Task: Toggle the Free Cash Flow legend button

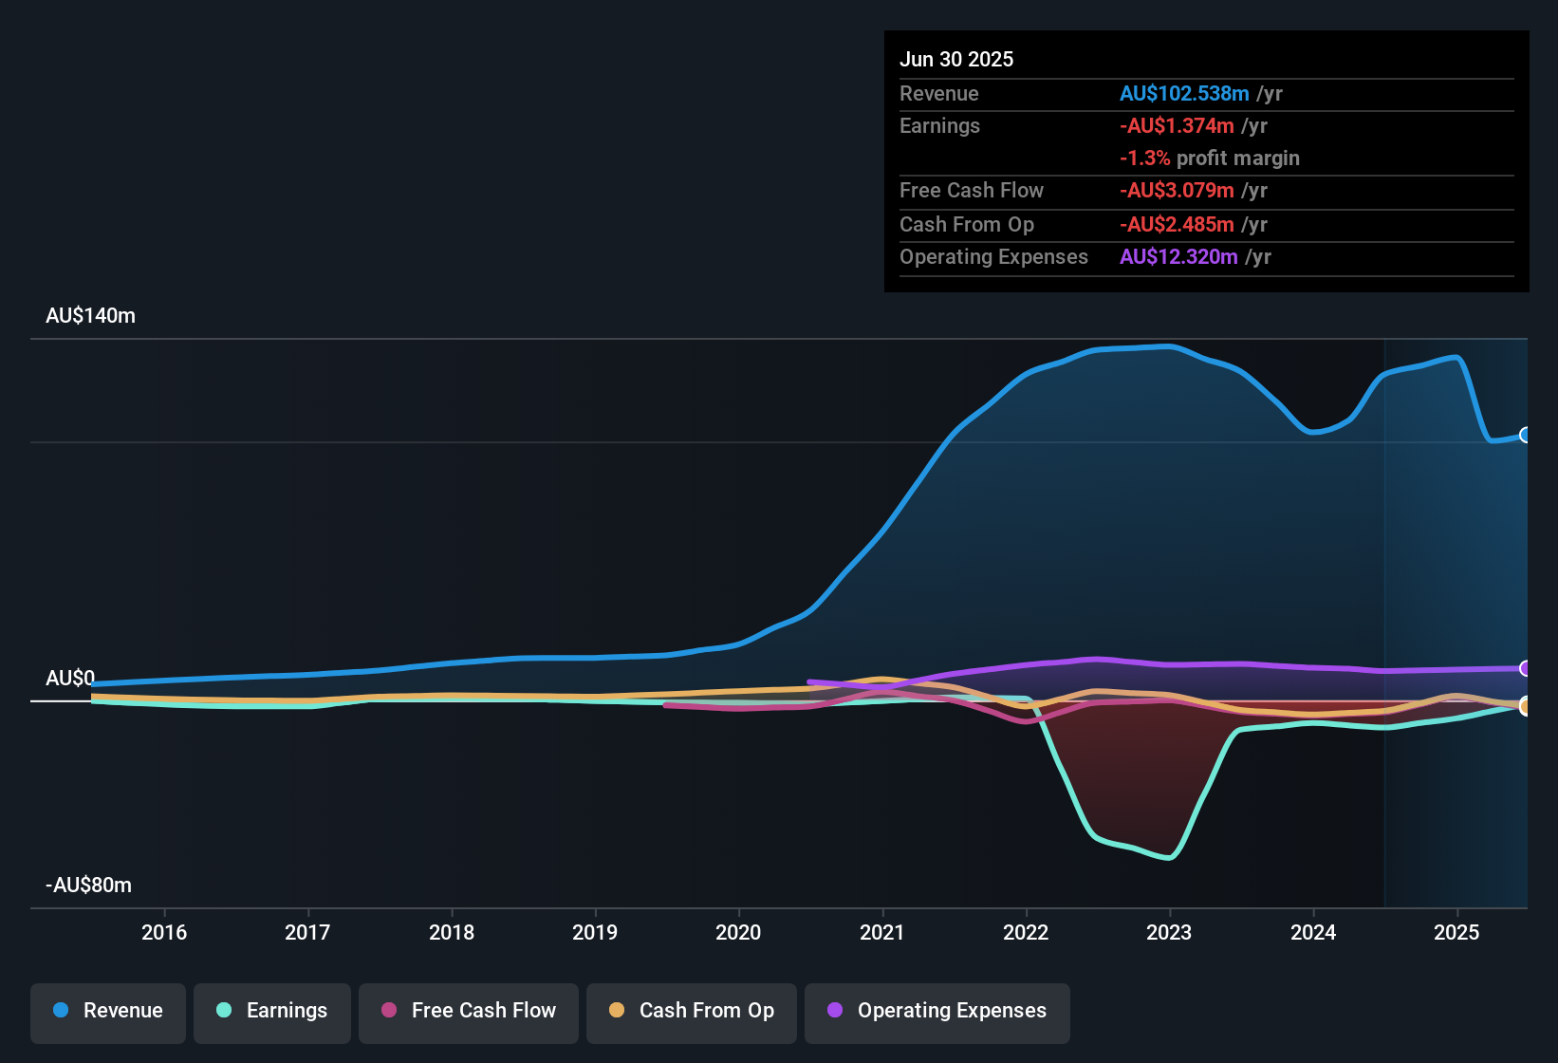Action: pyautogui.click(x=468, y=1013)
